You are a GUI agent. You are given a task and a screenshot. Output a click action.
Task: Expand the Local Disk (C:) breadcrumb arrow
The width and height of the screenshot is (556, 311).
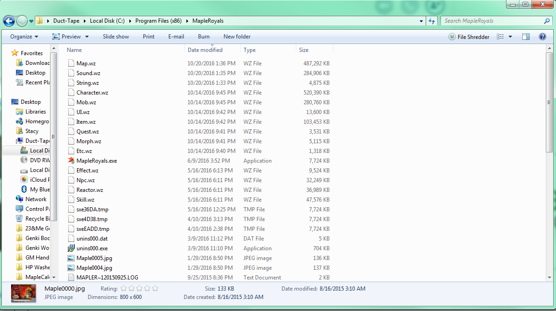click(130, 21)
